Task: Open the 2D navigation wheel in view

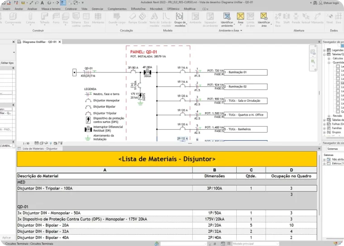Action: click(x=313, y=52)
